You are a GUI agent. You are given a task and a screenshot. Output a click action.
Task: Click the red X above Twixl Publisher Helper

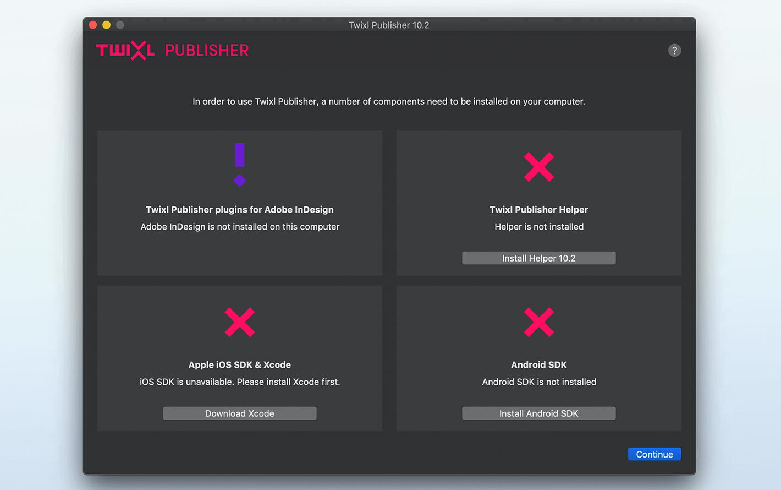(539, 167)
